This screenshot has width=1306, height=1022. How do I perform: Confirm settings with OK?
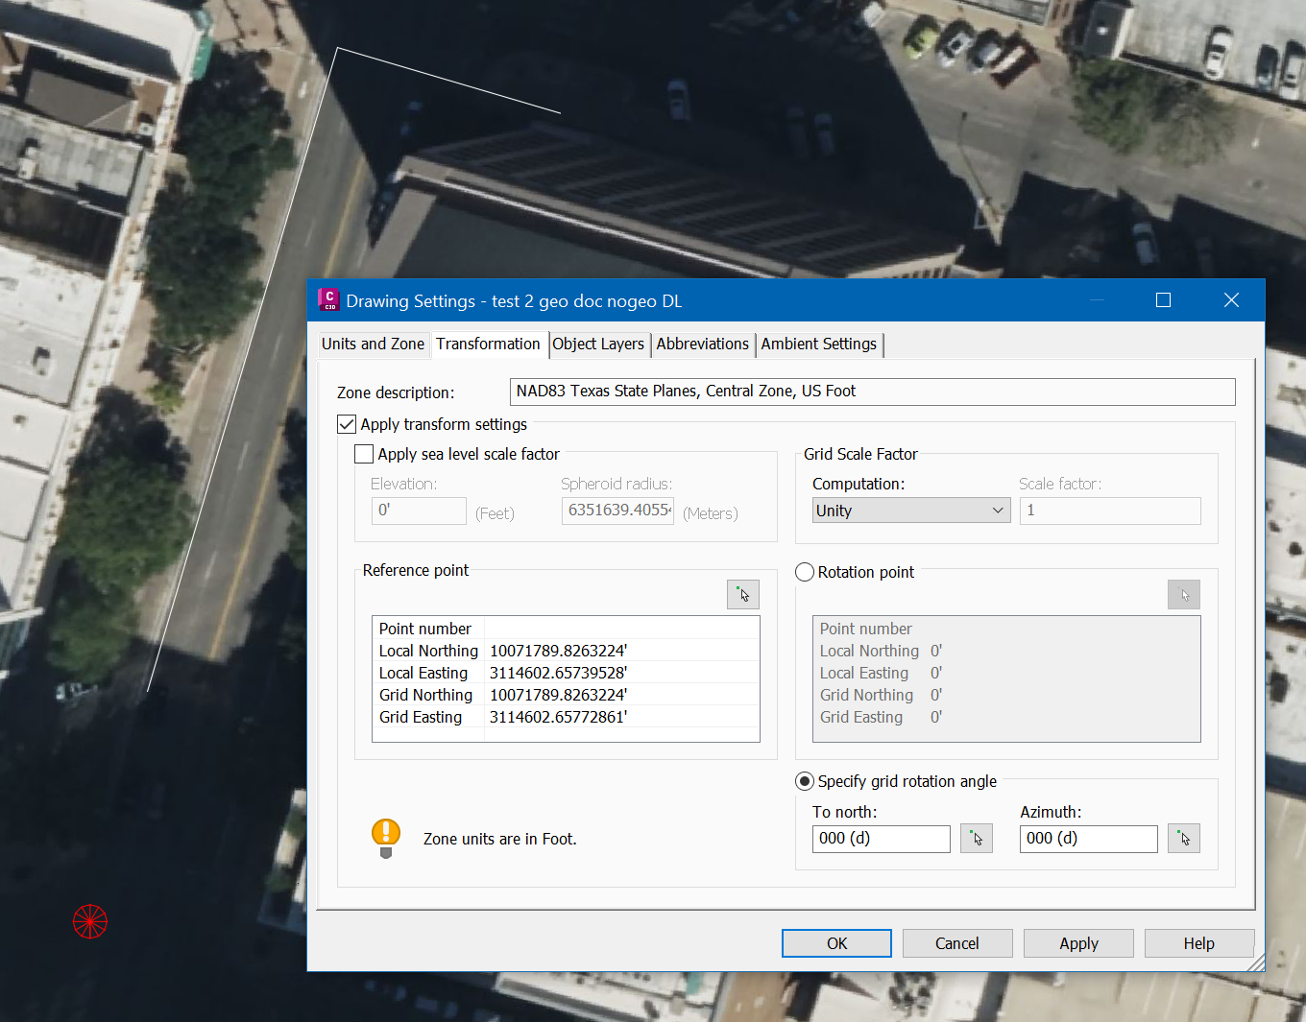click(x=835, y=942)
